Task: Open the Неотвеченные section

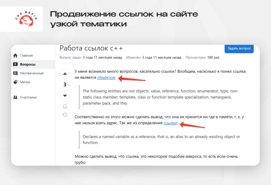Action: 32,73
